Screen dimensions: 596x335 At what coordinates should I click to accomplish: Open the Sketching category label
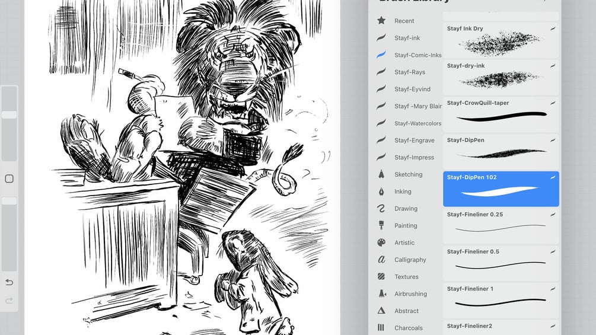point(408,174)
